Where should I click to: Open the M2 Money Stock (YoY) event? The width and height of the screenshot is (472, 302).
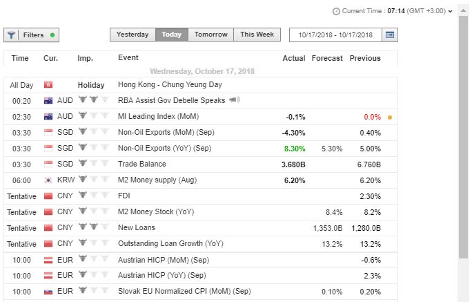point(155,211)
